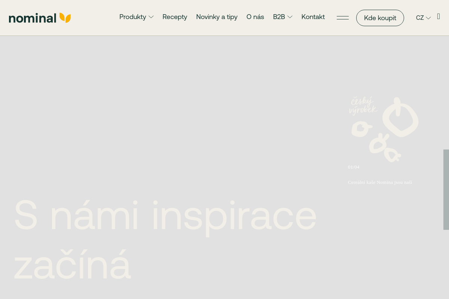
Task: Click the yellow leaf emblem in logo
Action: tap(65, 18)
